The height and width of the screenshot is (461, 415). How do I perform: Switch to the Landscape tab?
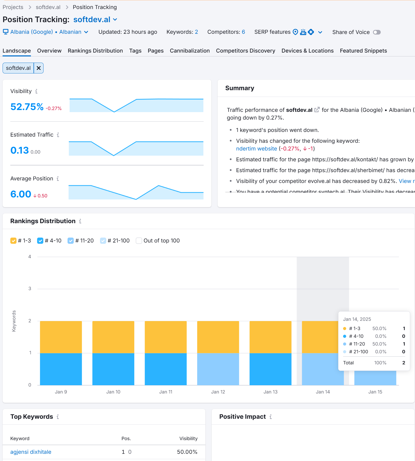pos(17,51)
